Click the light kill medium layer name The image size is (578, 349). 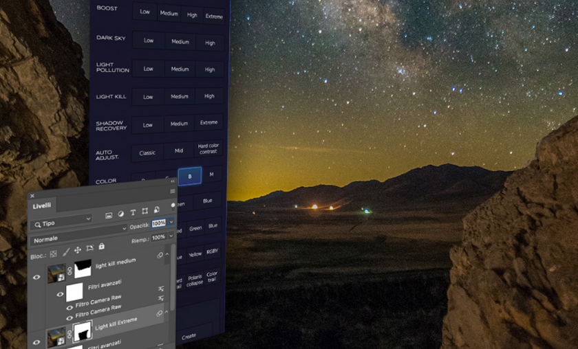[116, 263]
